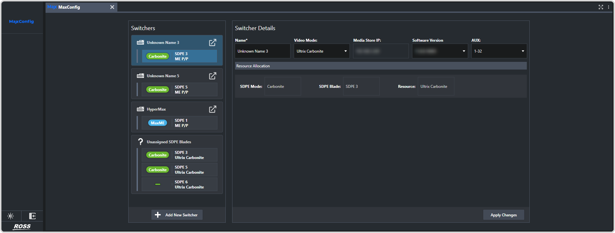Screen dimensions: 615x233
Task: Click Add New Switcher button
Action: [x=177, y=215]
